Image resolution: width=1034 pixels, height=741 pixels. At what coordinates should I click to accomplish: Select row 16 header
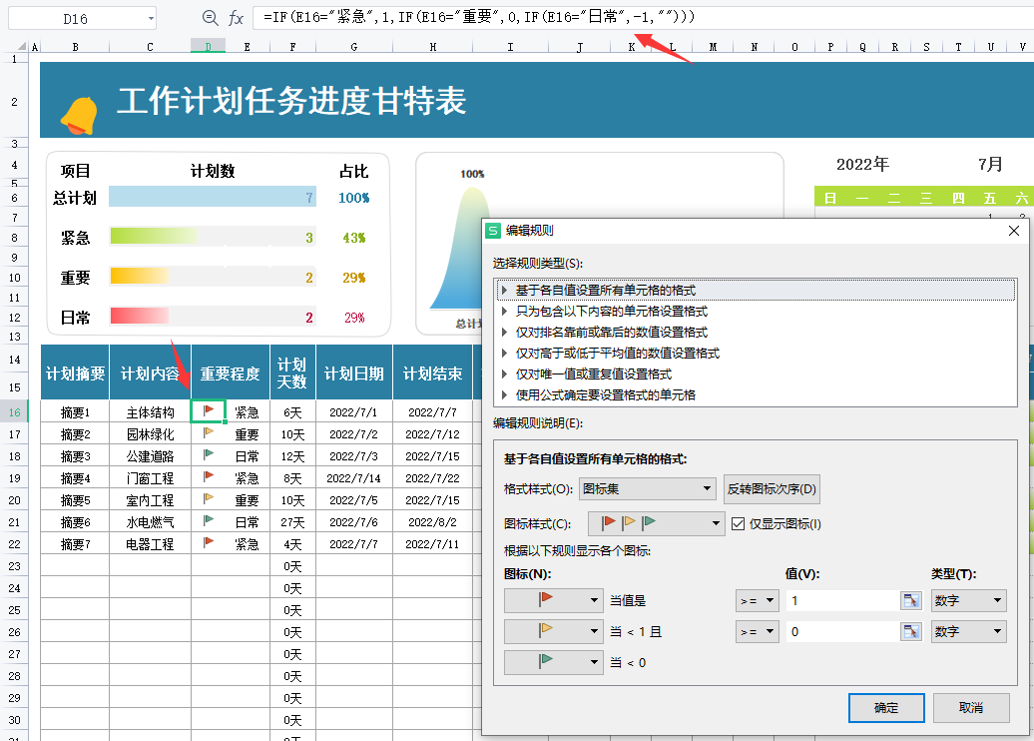point(15,412)
